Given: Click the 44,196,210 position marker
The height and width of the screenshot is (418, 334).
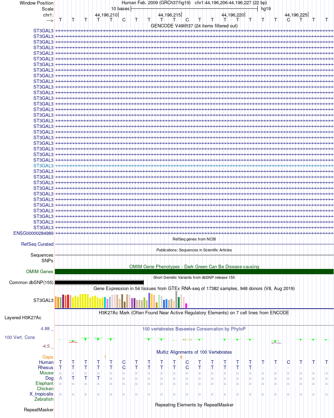Looking at the screenshot, I should pos(106,15).
